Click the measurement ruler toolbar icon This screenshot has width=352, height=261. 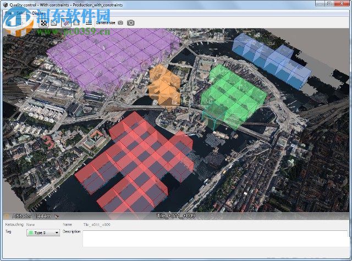[x=89, y=22]
